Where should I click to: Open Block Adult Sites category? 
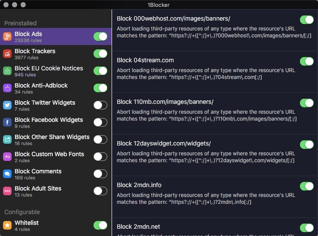pyautogui.click(x=56, y=191)
